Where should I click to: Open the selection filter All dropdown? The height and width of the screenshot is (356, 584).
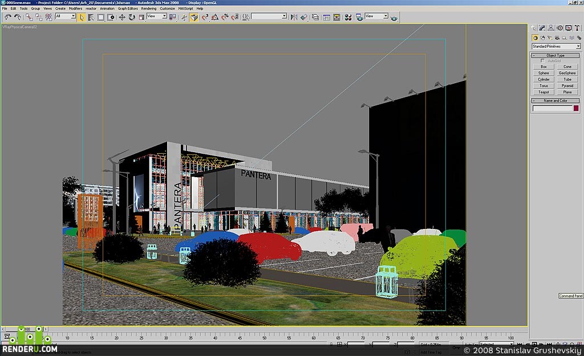[x=65, y=17]
